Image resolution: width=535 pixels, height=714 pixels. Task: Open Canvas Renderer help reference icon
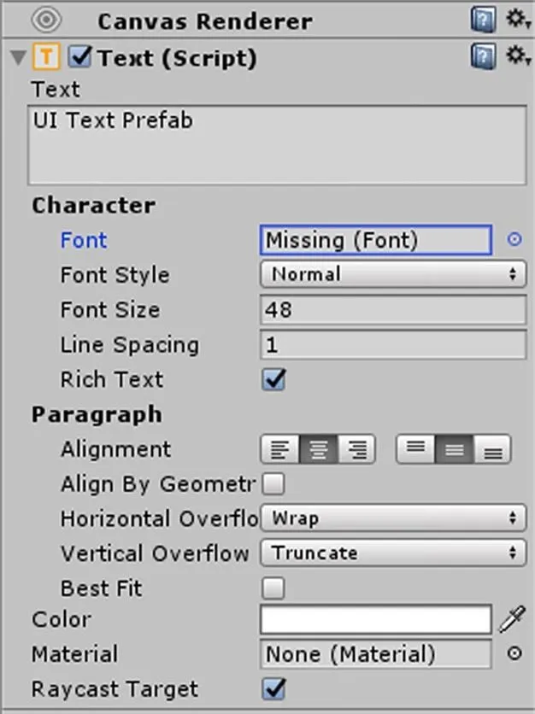pyautogui.click(x=483, y=20)
